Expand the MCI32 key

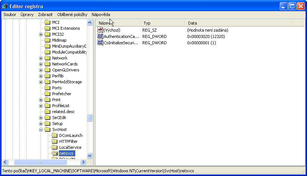tap(41, 34)
